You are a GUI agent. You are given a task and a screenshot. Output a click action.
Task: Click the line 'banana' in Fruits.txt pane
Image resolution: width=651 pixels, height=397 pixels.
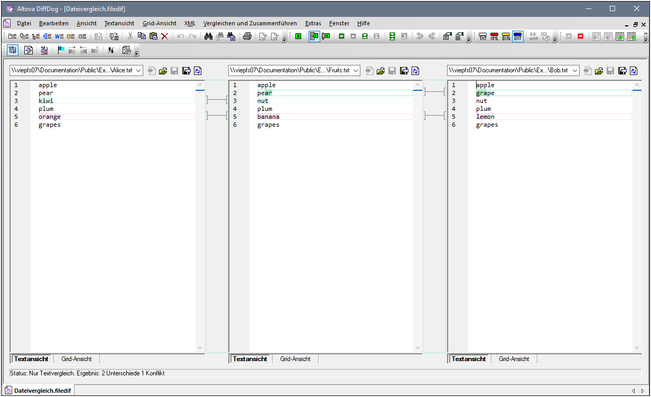coord(268,117)
